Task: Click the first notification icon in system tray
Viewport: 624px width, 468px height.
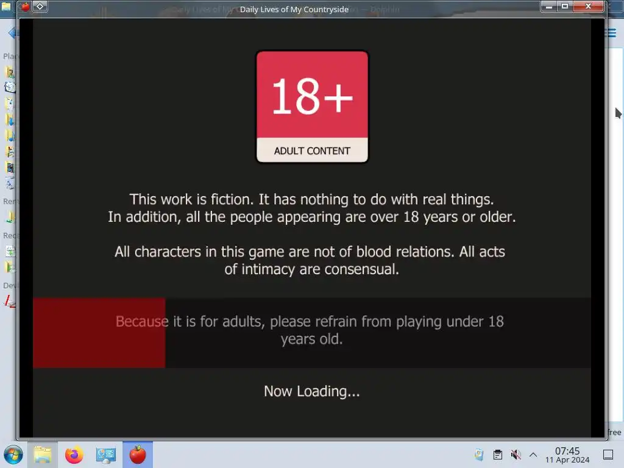Action: (x=479, y=455)
